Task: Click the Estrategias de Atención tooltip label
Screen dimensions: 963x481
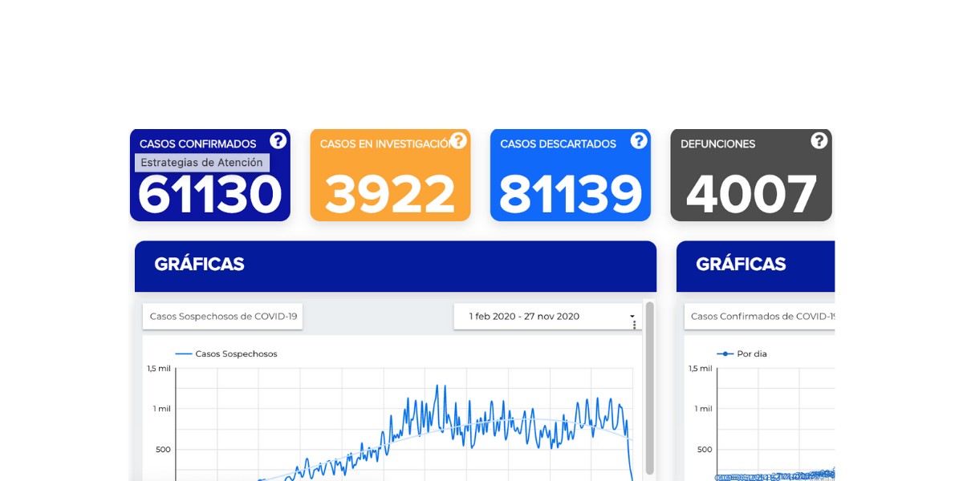Action: 201,163
